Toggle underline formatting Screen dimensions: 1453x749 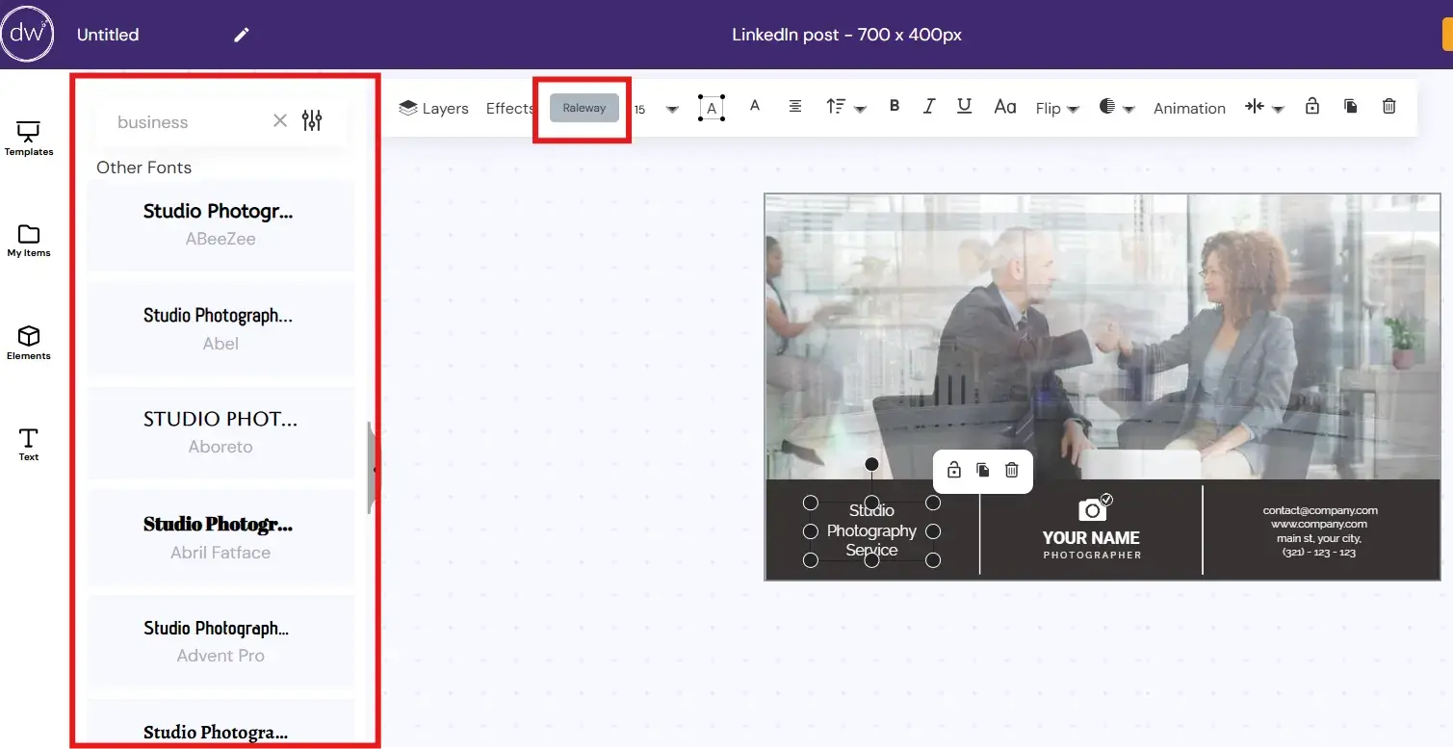point(964,107)
